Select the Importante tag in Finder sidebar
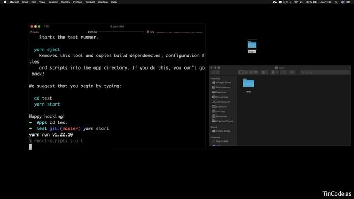The height and width of the screenshot is (199, 354). [220, 142]
